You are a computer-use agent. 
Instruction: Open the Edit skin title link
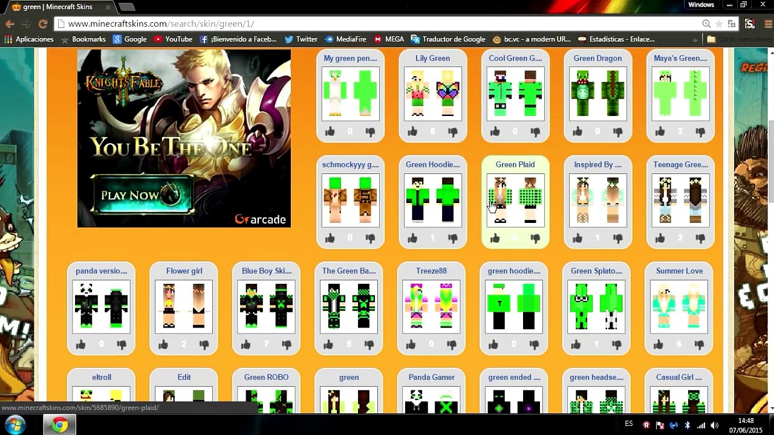click(x=184, y=378)
